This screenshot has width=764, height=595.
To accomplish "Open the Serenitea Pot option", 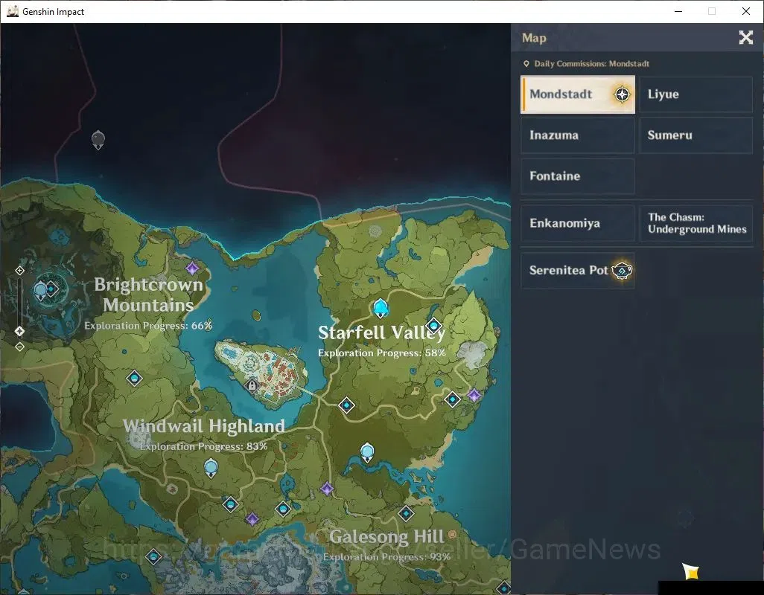I will 578,270.
